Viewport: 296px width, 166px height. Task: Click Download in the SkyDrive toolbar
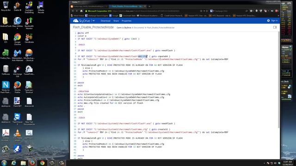pos(105,21)
